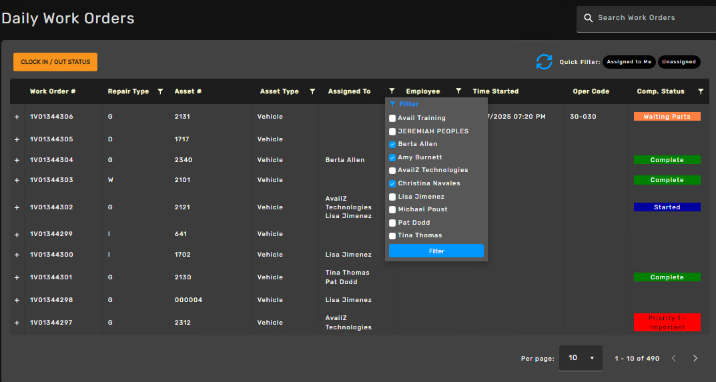This screenshot has height=382, width=716.
Task: Check the Pat Dodd filter checkbox
Action: pyautogui.click(x=392, y=223)
